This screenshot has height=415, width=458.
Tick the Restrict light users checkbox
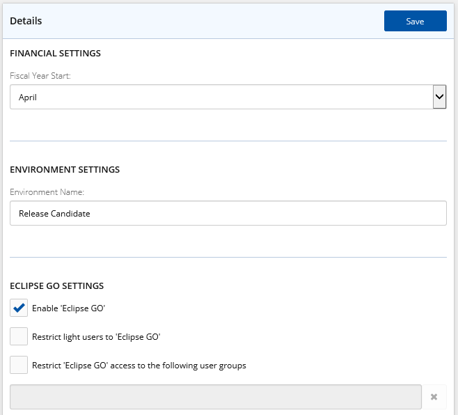point(19,336)
